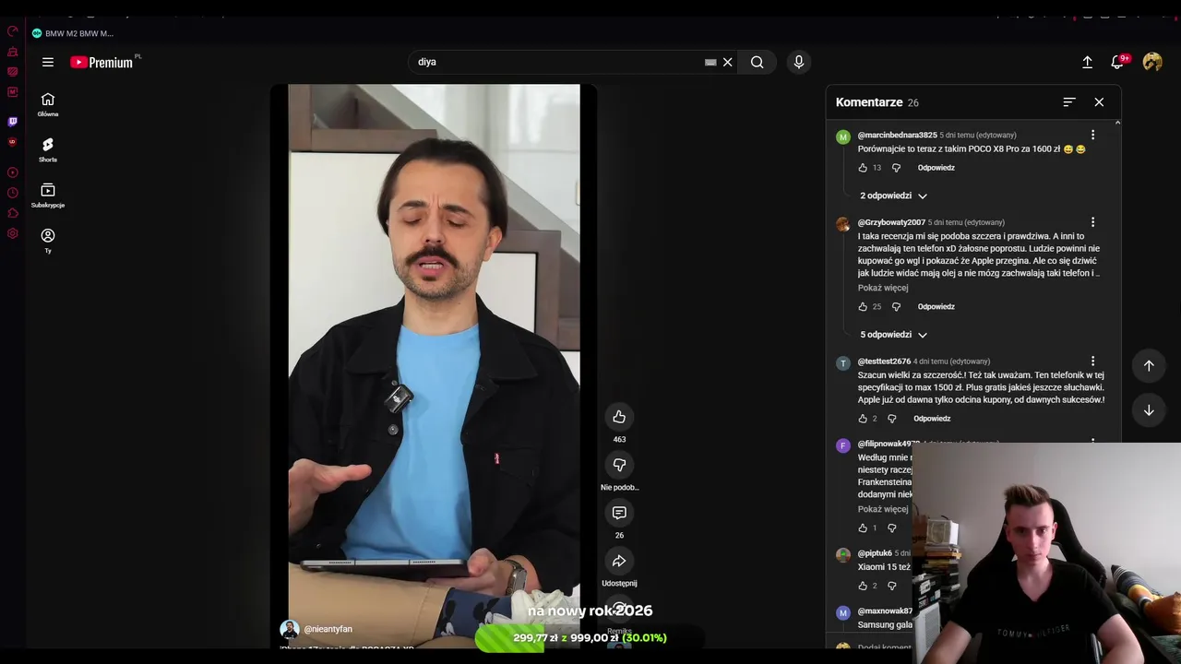Screen dimensions: 1181x664
Task: Click the @nieantyfan channel avatar
Action: [x=290, y=629]
